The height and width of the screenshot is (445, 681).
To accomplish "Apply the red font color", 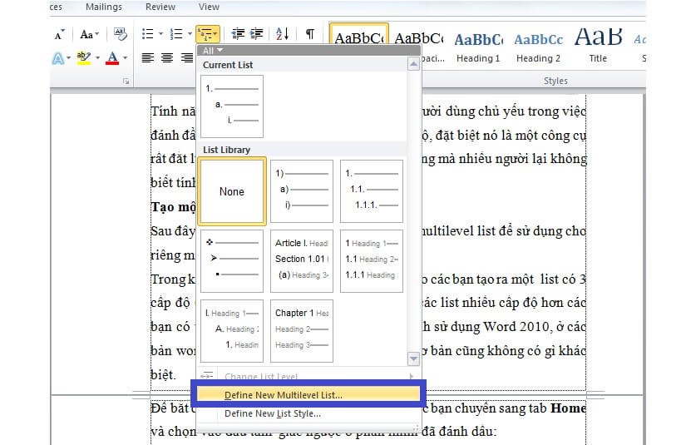I will (x=112, y=57).
